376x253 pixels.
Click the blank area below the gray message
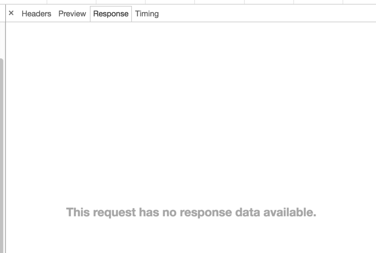(x=191, y=236)
